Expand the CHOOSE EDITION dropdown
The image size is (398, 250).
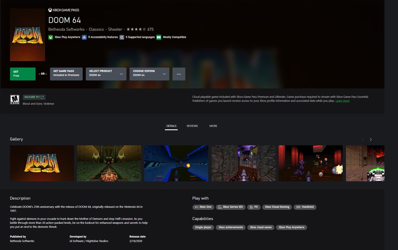(x=150, y=74)
